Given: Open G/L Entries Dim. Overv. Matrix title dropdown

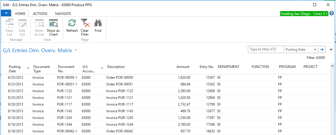Looking at the screenshot, I should point(76,50).
